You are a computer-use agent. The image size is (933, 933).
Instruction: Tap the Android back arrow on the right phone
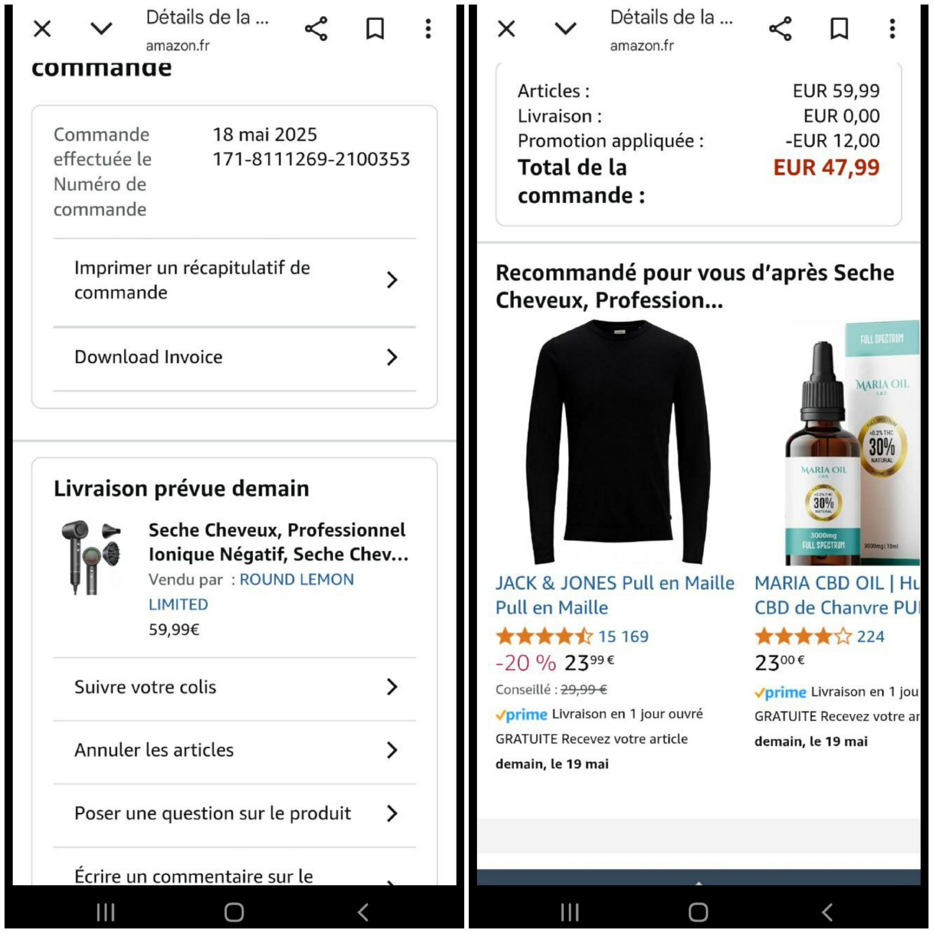(827, 912)
